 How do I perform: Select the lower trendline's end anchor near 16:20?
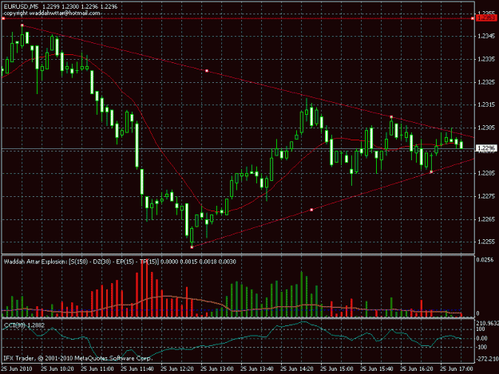(431, 172)
